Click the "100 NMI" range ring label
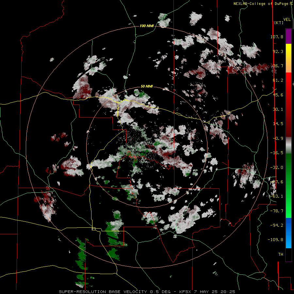294x294 pixels. [147, 26]
